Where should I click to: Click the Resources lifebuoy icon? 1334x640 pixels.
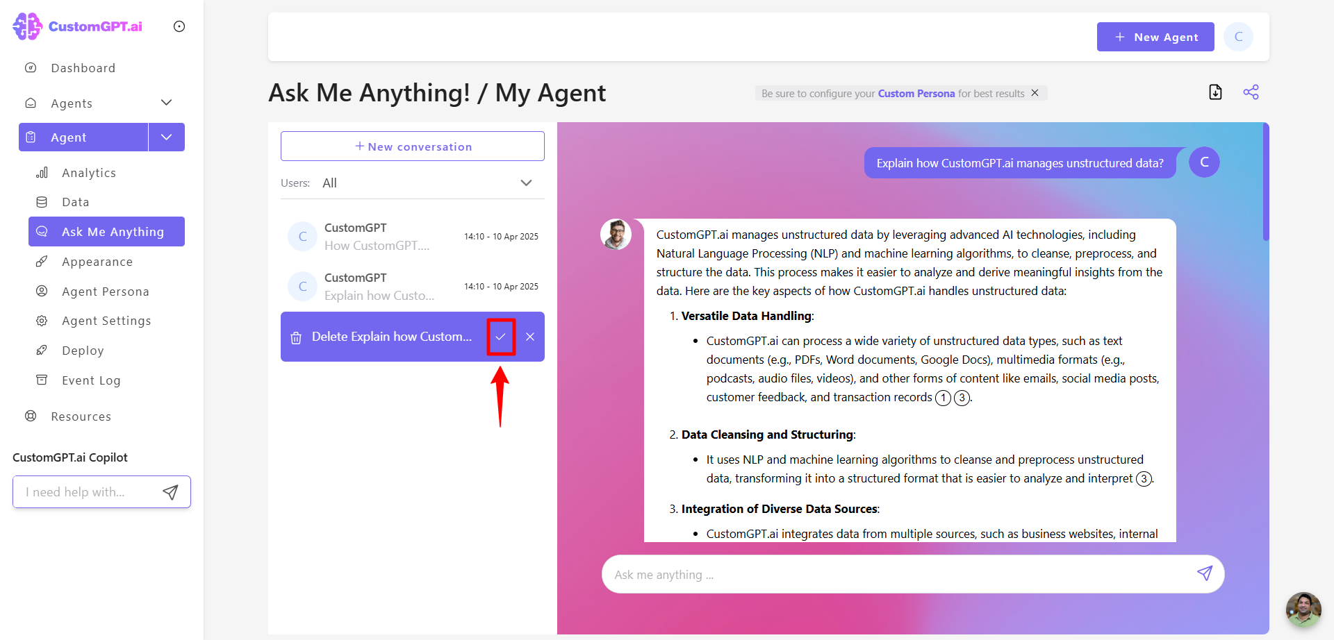point(31,416)
